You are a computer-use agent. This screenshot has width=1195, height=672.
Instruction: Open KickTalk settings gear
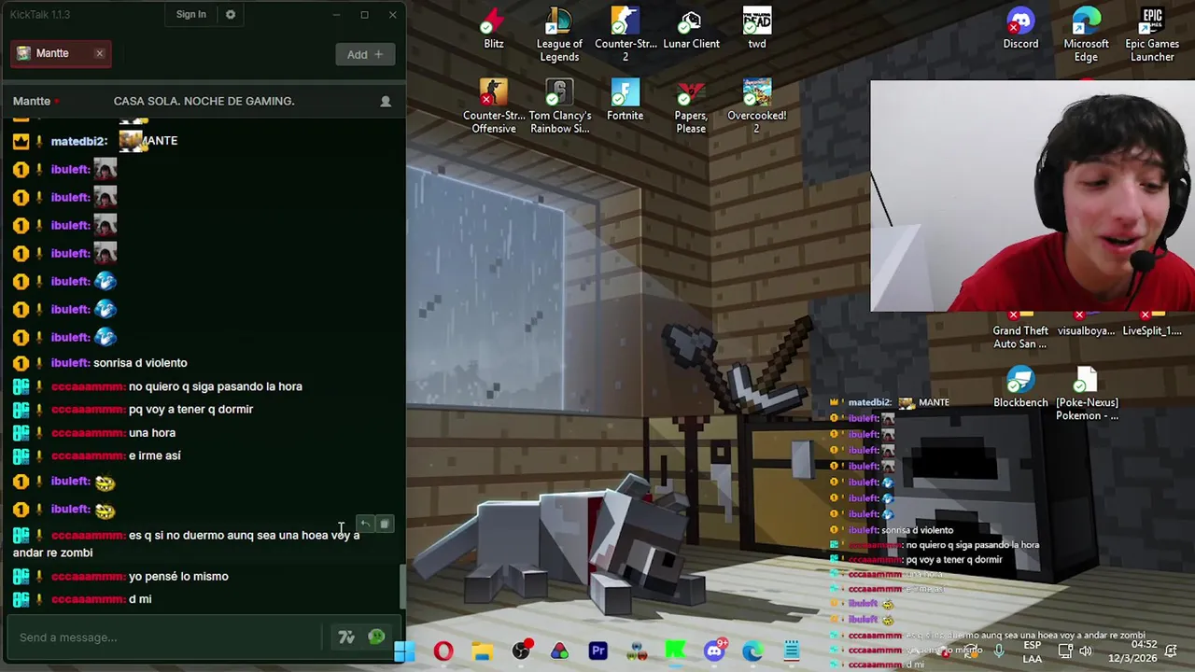[231, 14]
